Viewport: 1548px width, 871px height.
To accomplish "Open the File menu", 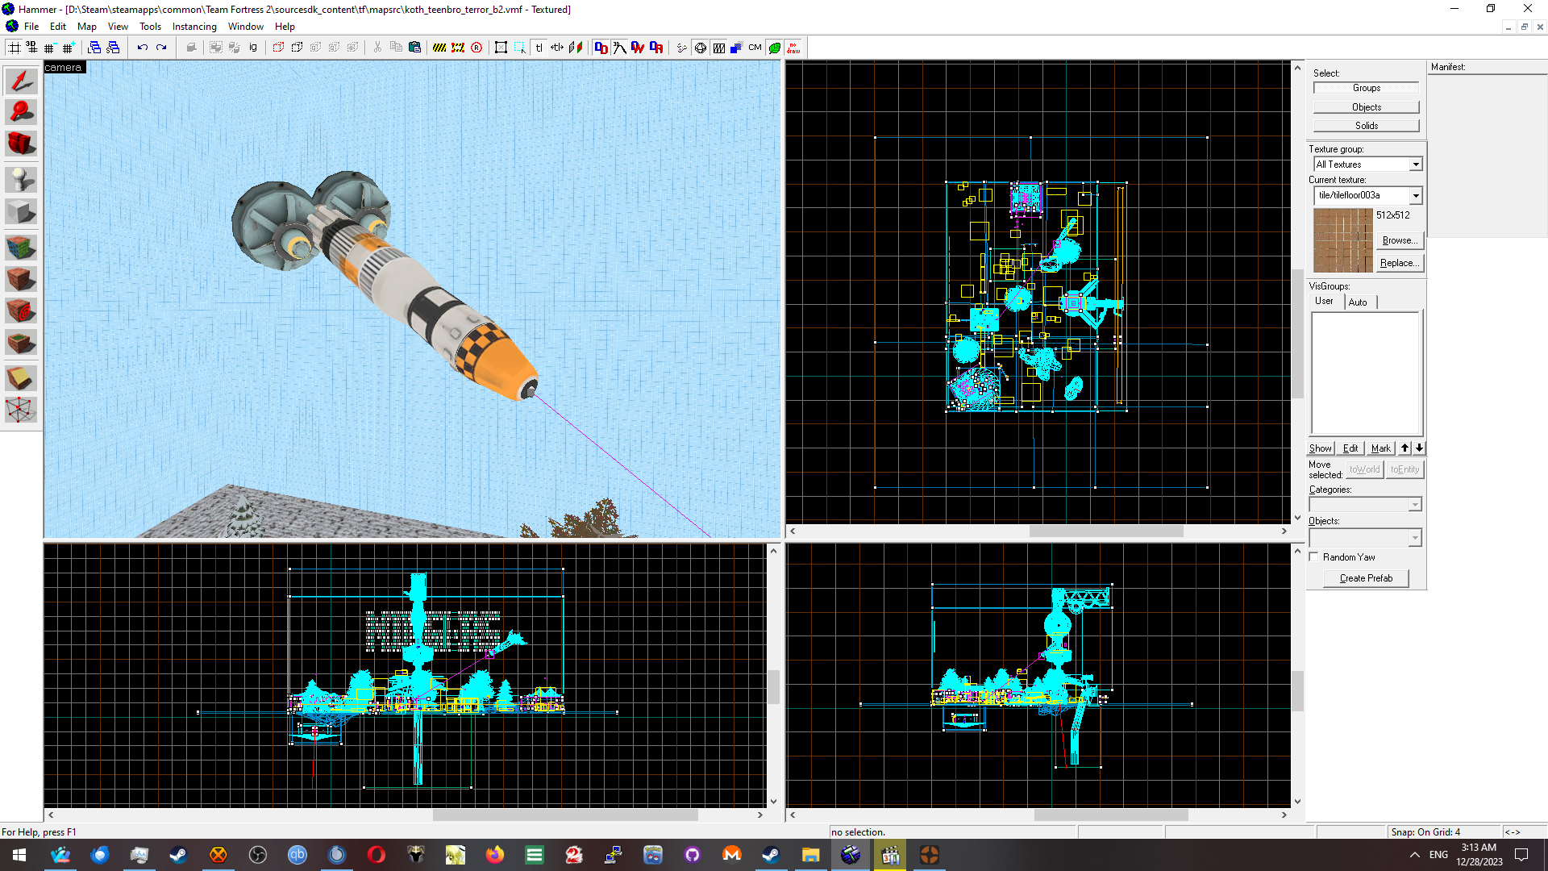I will (x=31, y=27).
